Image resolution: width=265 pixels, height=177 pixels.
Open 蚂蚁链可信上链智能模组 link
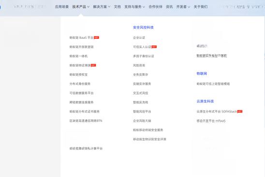coord(213,84)
